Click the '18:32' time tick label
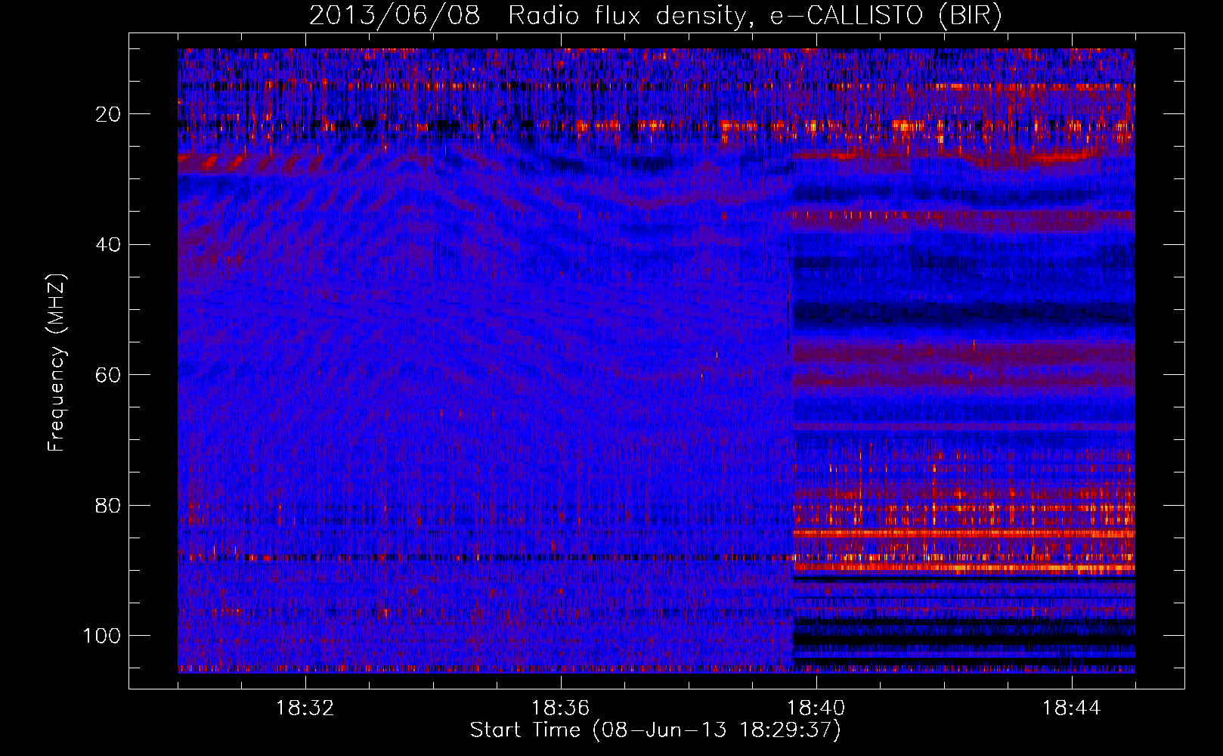This screenshot has width=1223, height=756. point(305,708)
